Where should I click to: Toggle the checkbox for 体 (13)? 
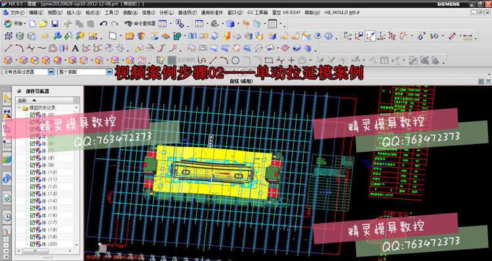tap(32, 194)
